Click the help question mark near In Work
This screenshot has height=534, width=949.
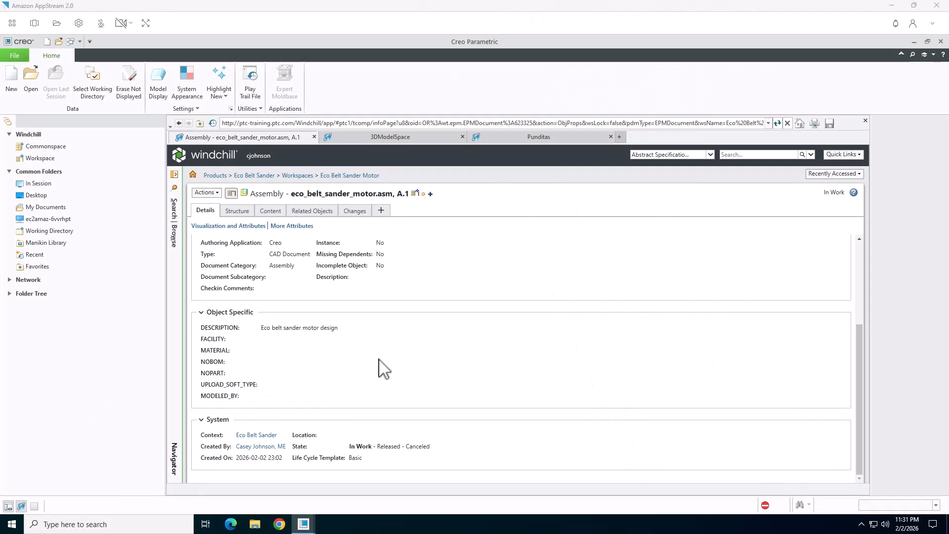pos(854,192)
